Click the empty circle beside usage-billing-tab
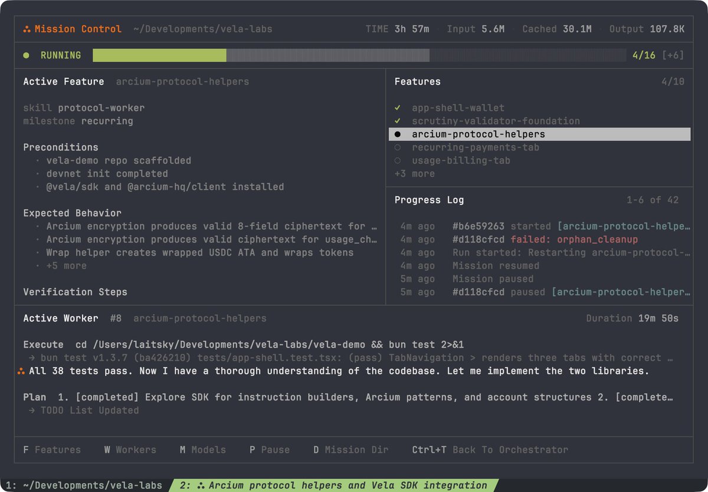708x492 pixels. click(398, 160)
